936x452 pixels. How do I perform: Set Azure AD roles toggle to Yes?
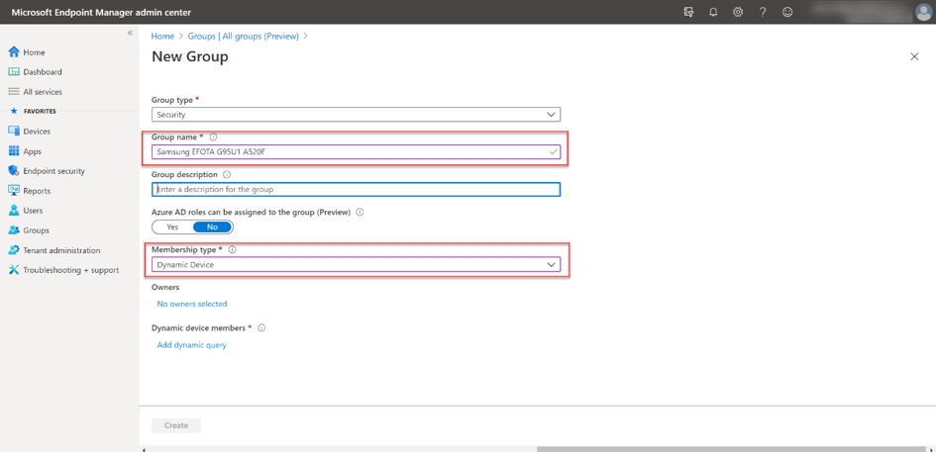coord(172,227)
